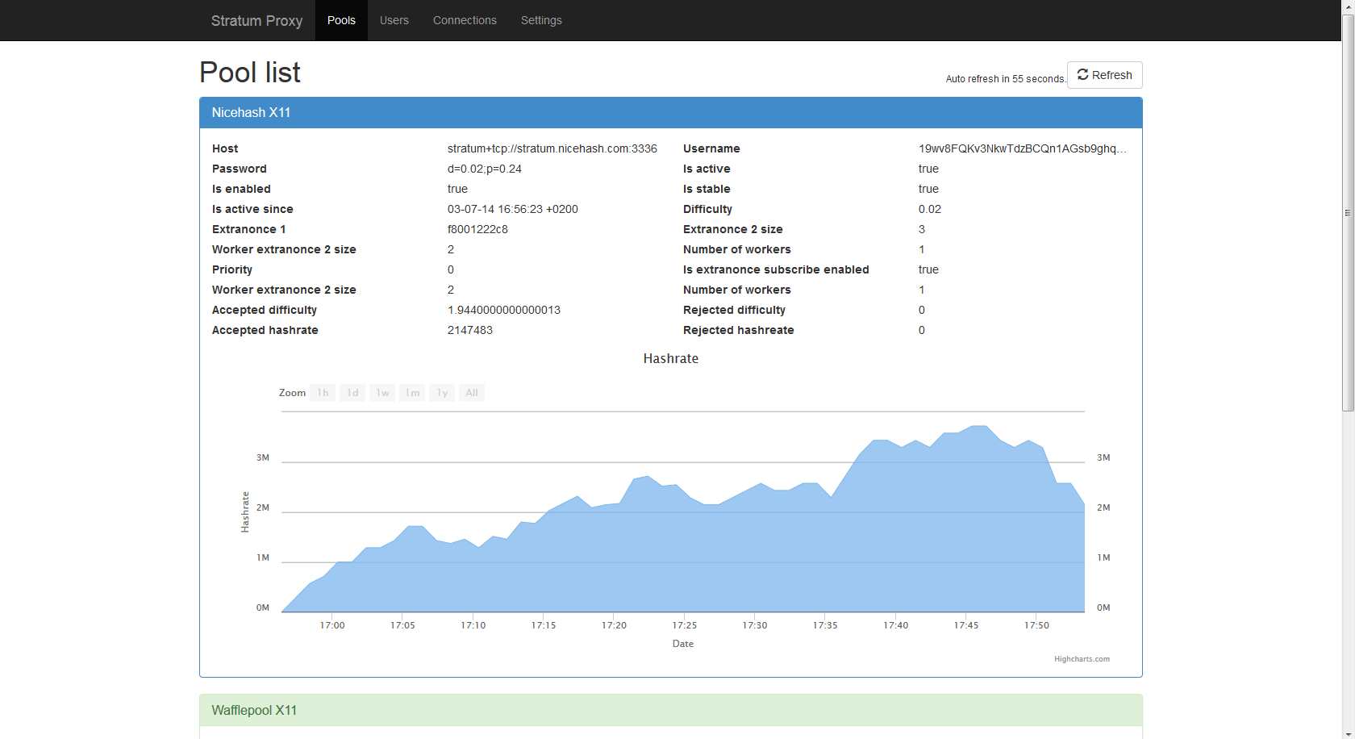Viewport: 1355px width, 739px height.
Task: Click the active-since date 03-07-14 16:56:23
Action: click(x=513, y=209)
